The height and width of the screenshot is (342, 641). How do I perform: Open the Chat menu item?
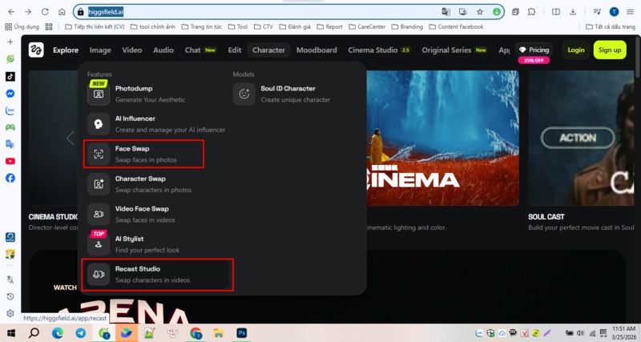tap(200, 50)
